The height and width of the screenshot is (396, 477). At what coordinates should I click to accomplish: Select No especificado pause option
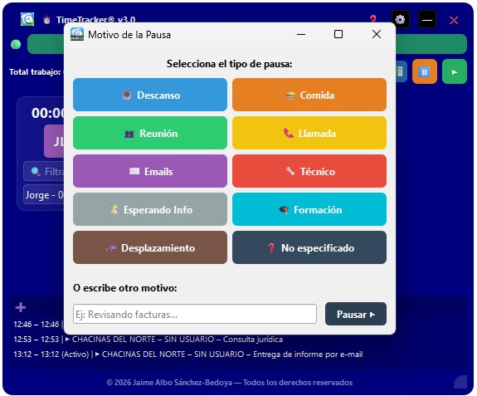click(x=309, y=247)
